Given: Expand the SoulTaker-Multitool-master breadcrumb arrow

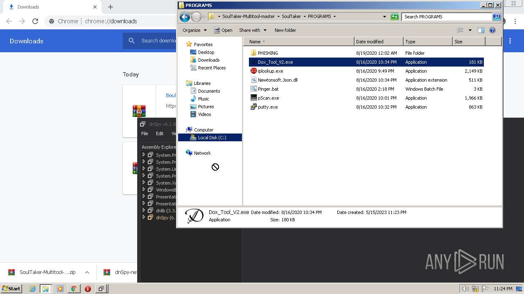Looking at the screenshot, I should [278, 17].
